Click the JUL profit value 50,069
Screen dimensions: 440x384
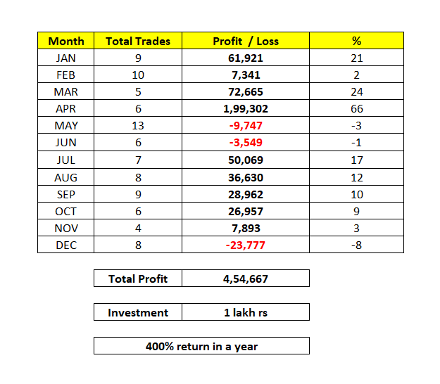pos(246,160)
